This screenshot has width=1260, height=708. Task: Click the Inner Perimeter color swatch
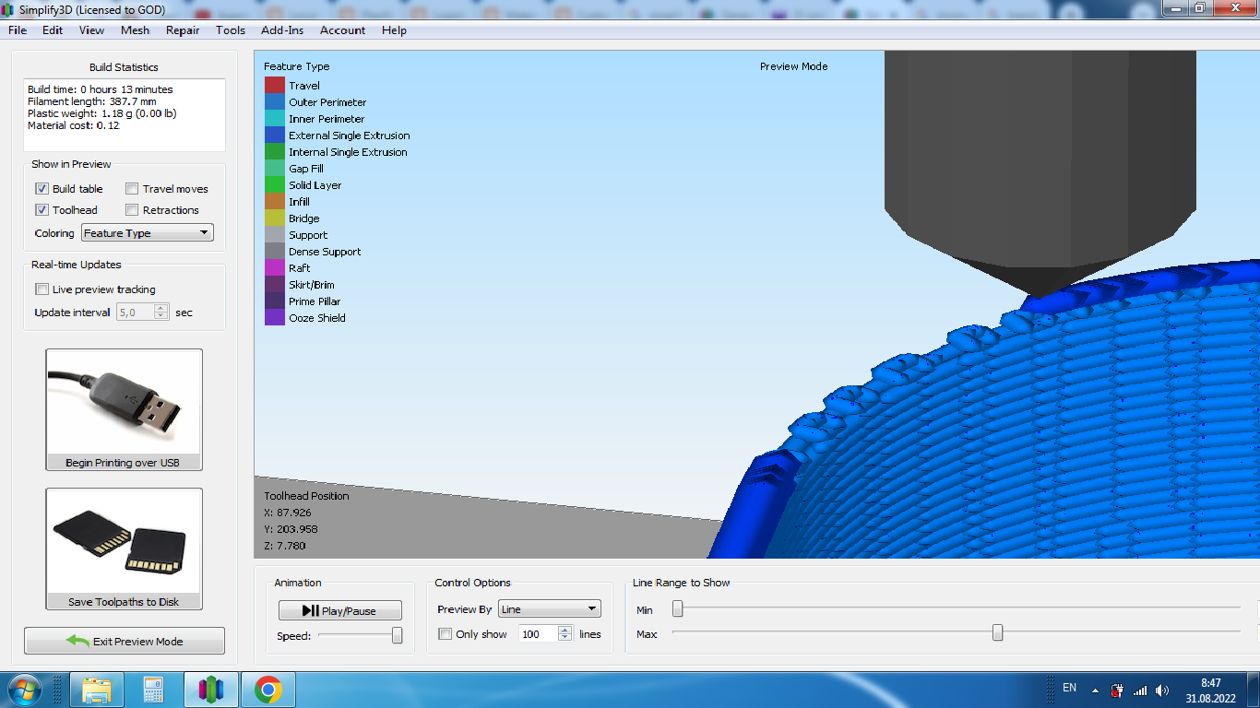[x=275, y=119]
